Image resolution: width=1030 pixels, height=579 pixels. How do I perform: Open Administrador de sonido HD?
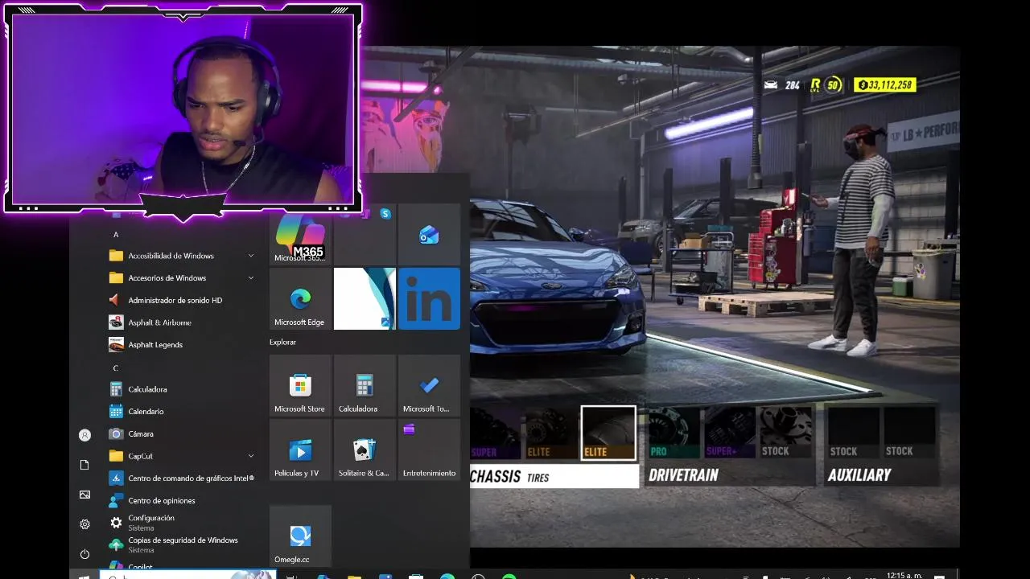tap(183, 300)
